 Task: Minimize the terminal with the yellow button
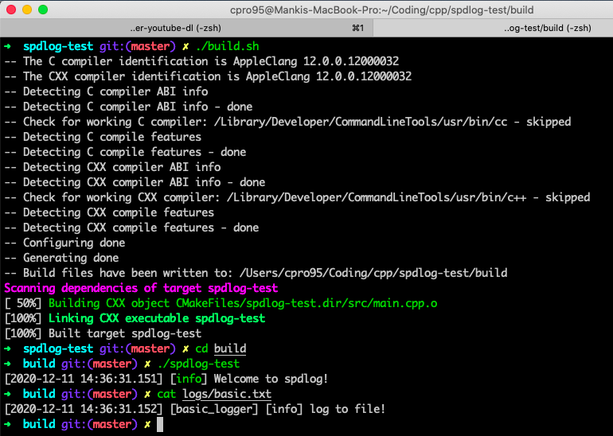point(27,10)
